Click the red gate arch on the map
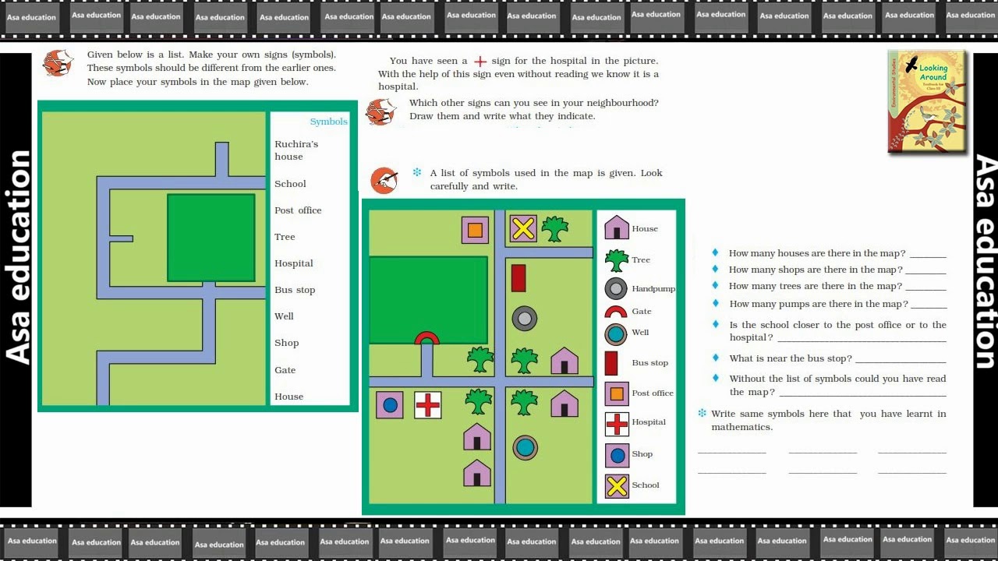This screenshot has width=998, height=561. [x=426, y=338]
